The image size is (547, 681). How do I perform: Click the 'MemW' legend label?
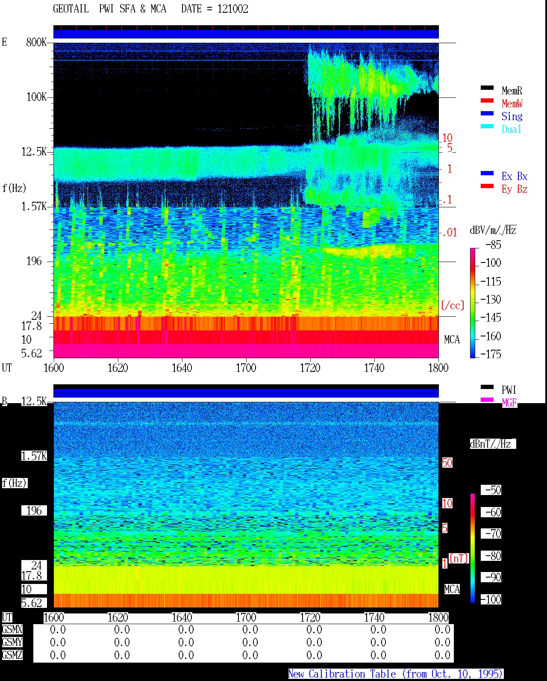(512, 103)
